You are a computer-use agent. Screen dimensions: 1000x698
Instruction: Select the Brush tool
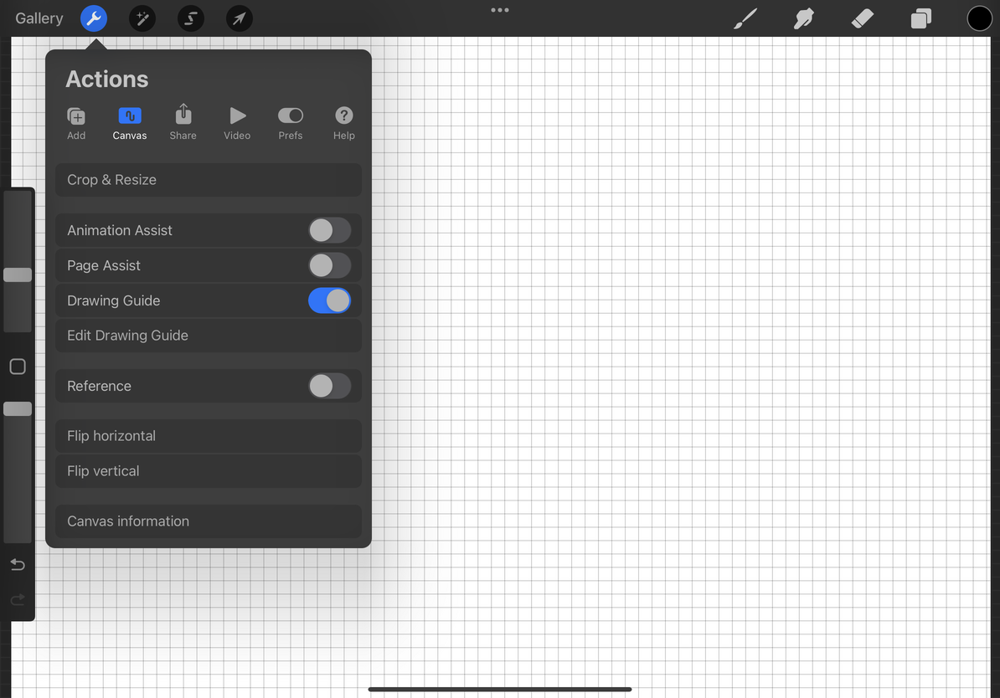(x=745, y=18)
